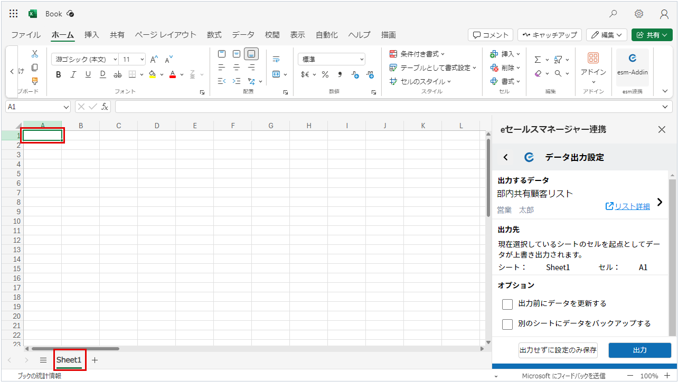Open the app launcher grid icon
Viewport: 678px width, 382px height.
tap(14, 14)
